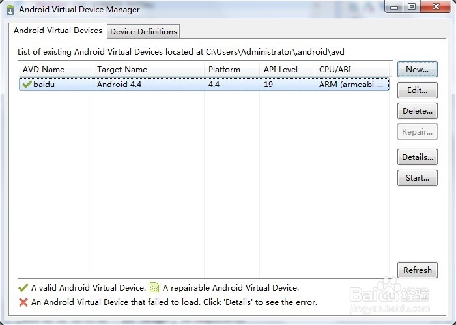This screenshot has width=456, height=325.
Task: Click the New... button
Action: 418,70
